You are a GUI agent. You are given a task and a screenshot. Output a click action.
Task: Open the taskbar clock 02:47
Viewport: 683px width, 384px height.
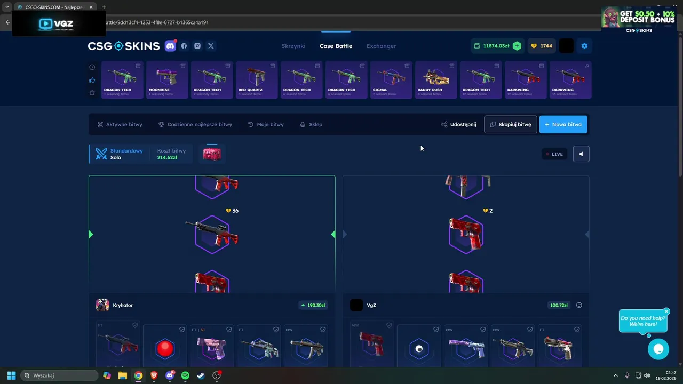pos(667,375)
